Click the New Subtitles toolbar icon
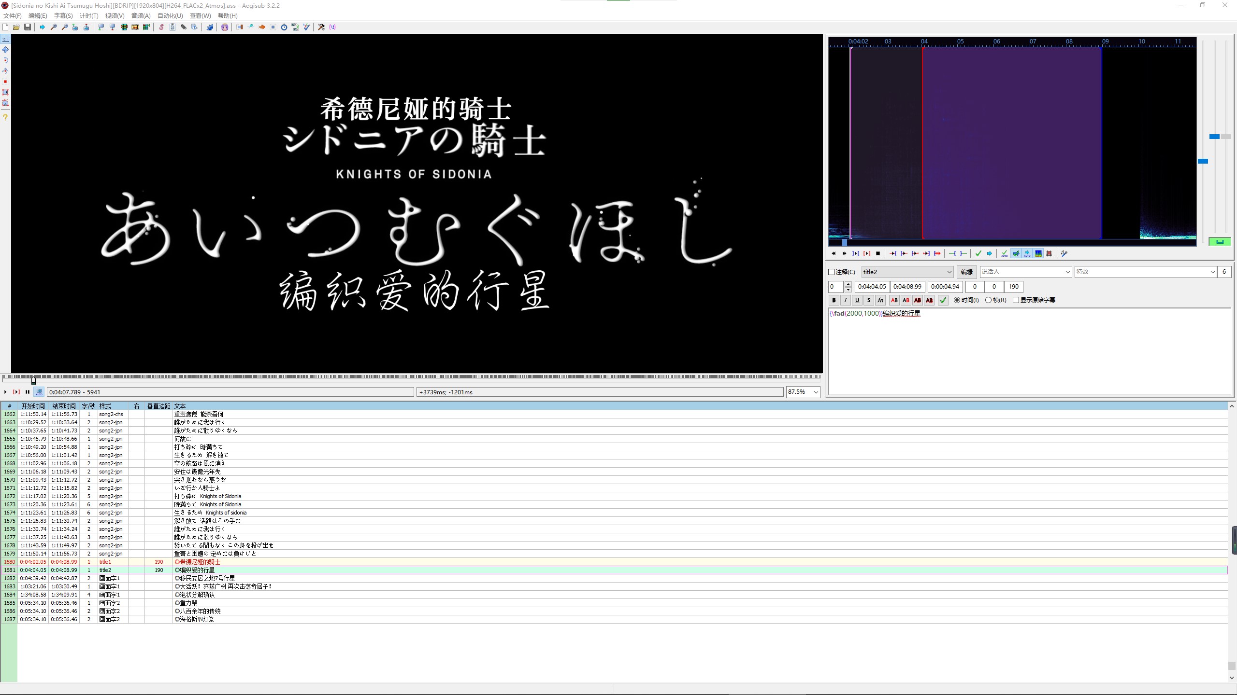1237x695 pixels. pos(5,27)
